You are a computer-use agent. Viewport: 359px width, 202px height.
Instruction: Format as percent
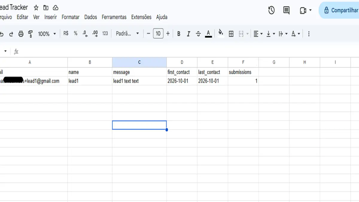pos(76,34)
